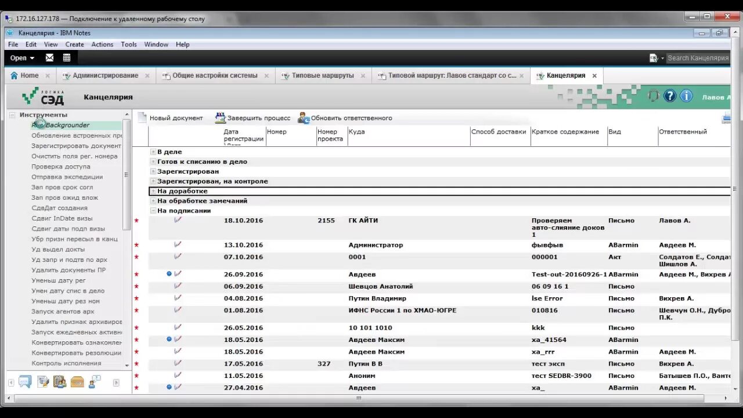Click the right arrow in bottom icon strip
Image resolution: width=743 pixels, height=418 pixels.
point(116,383)
